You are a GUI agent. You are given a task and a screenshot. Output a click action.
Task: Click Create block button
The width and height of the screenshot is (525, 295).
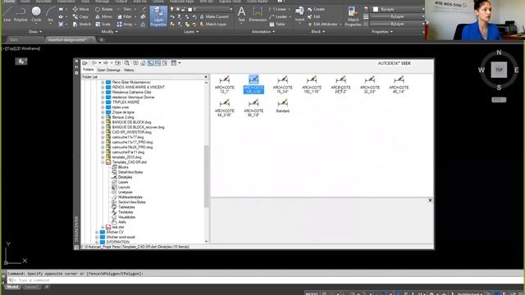click(x=316, y=9)
